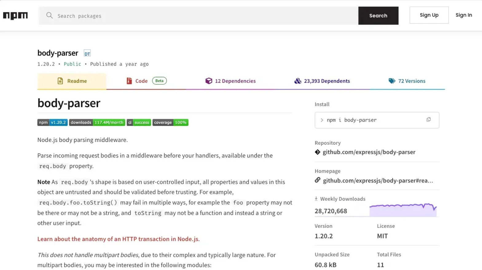This screenshot has height=270, width=482.
Task: Click the Public label under the package name
Action: 72,64
